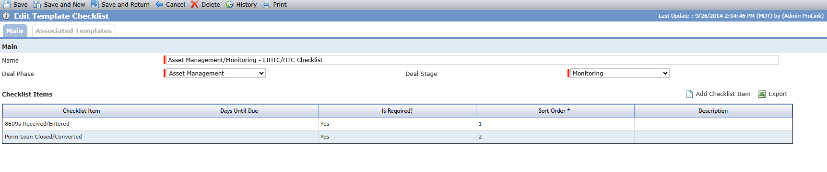Click into the Name text field
This screenshot has width=827, height=172.
(472, 60)
